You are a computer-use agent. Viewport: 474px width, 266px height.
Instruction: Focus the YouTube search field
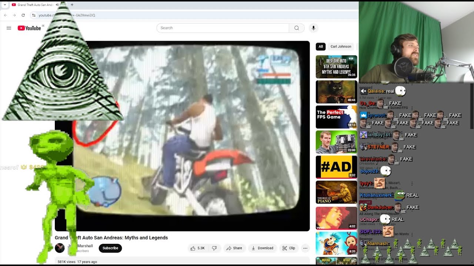(x=223, y=28)
